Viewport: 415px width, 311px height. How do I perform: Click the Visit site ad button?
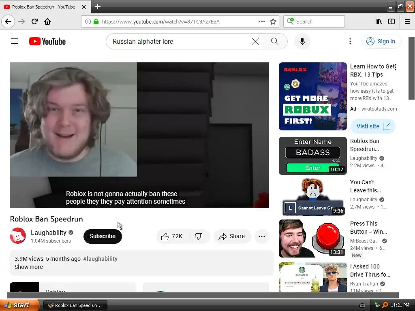(373, 126)
